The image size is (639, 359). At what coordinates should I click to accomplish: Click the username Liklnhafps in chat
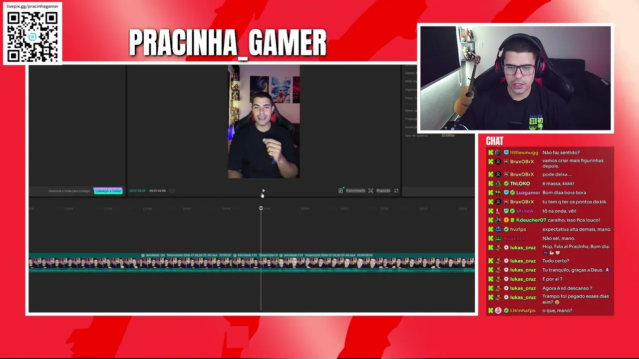click(x=523, y=311)
